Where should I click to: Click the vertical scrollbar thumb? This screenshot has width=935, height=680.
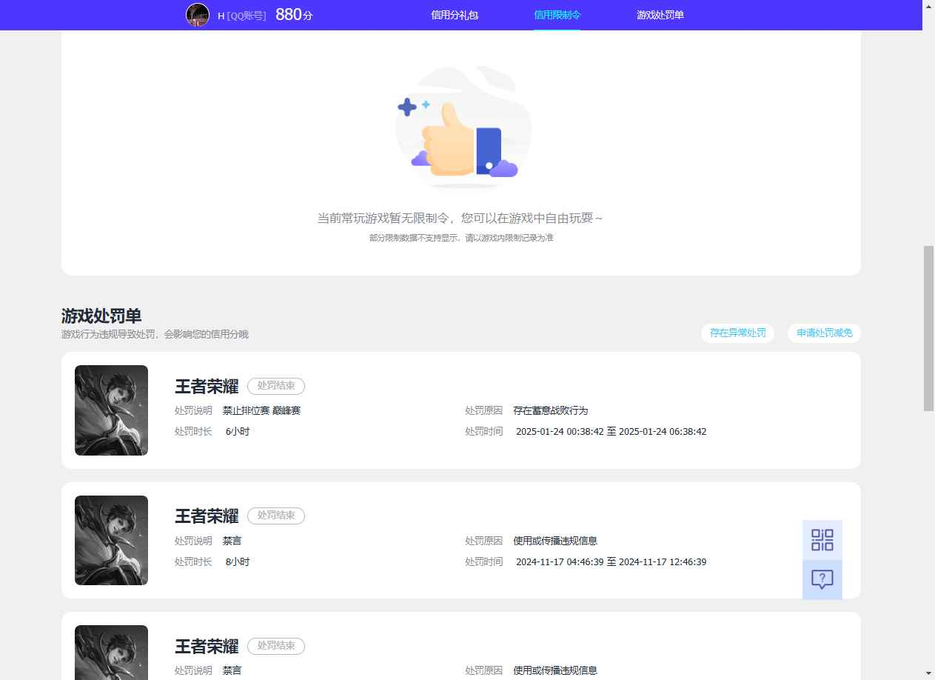click(928, 329)
